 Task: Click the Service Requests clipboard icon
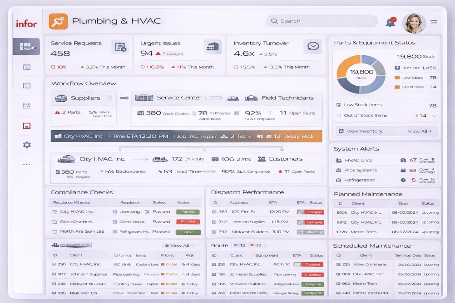click(120, 47)
